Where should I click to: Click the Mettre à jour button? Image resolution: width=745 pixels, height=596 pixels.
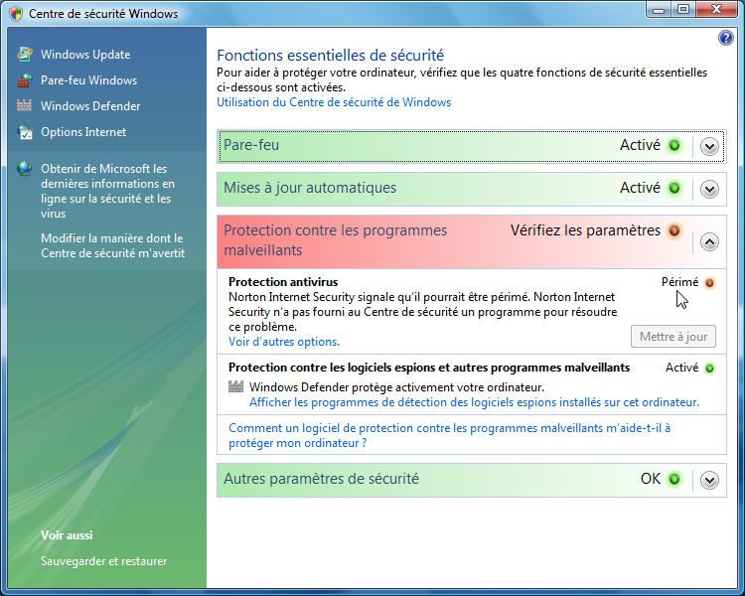673,337
